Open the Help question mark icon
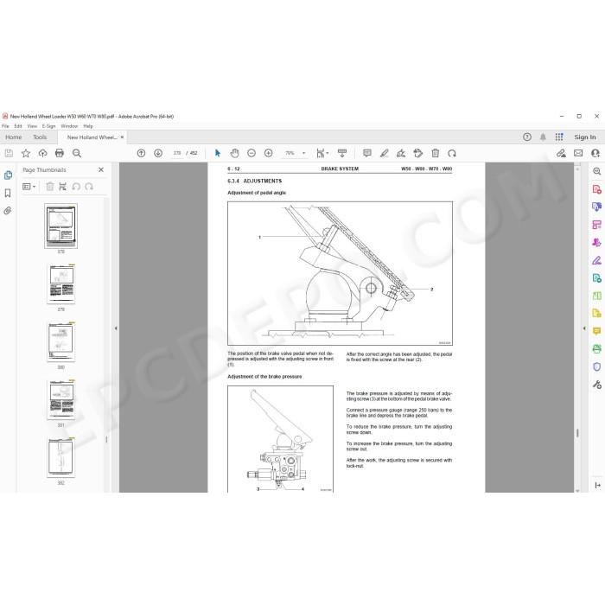This screenshot has width=605, height=605. (x=527, y=137)
